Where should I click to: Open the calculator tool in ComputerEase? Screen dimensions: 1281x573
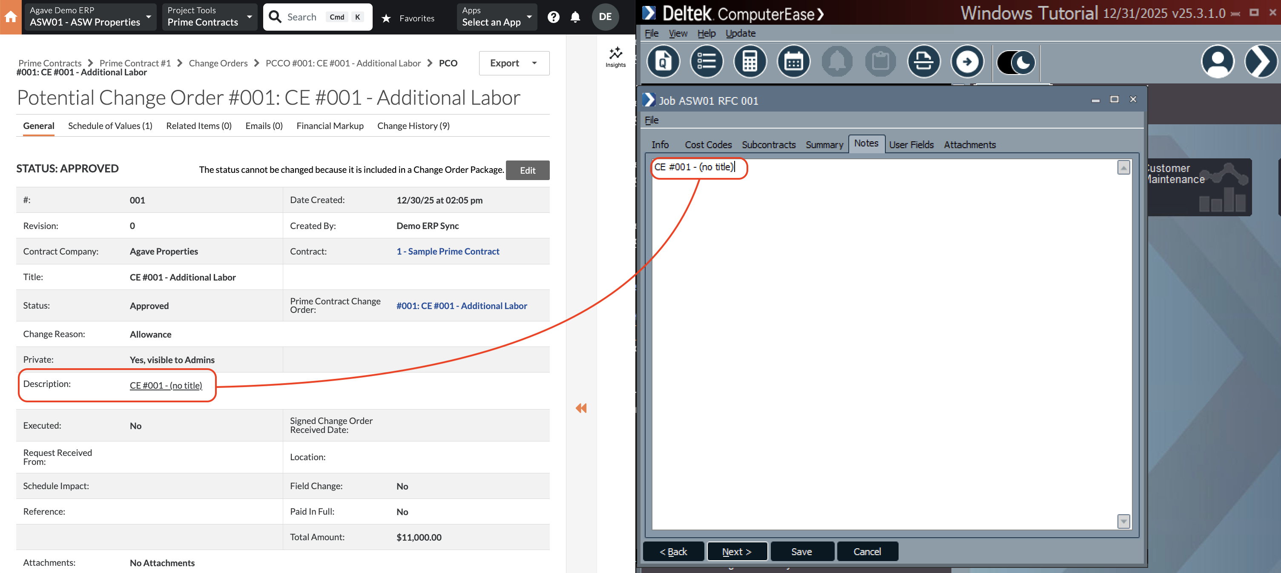point(750,61)
